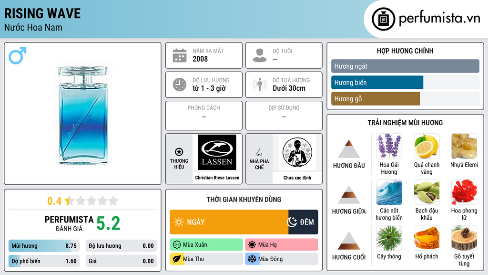Click the sun icon in the Ngày bar
Viewport: 488px width, 275px height.
click(x=179, y=222)
